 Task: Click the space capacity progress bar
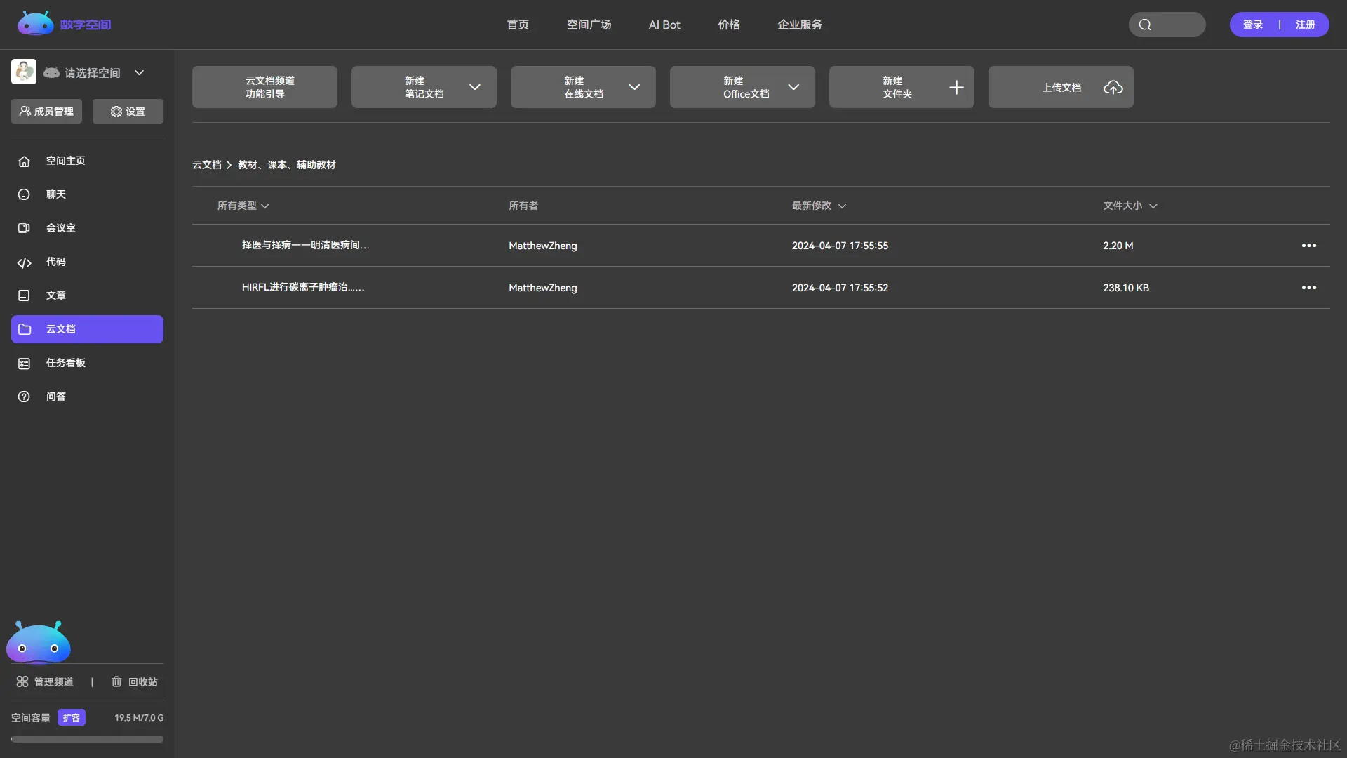click(87, 738)
